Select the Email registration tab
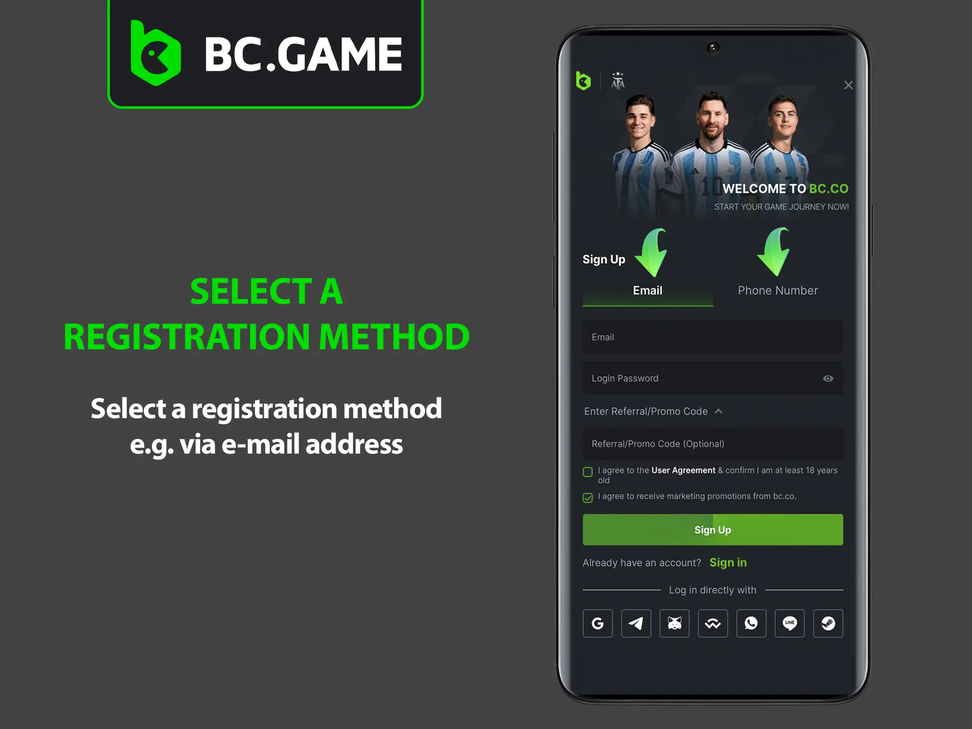Screen dimensions: 972x729 [646, 290]
